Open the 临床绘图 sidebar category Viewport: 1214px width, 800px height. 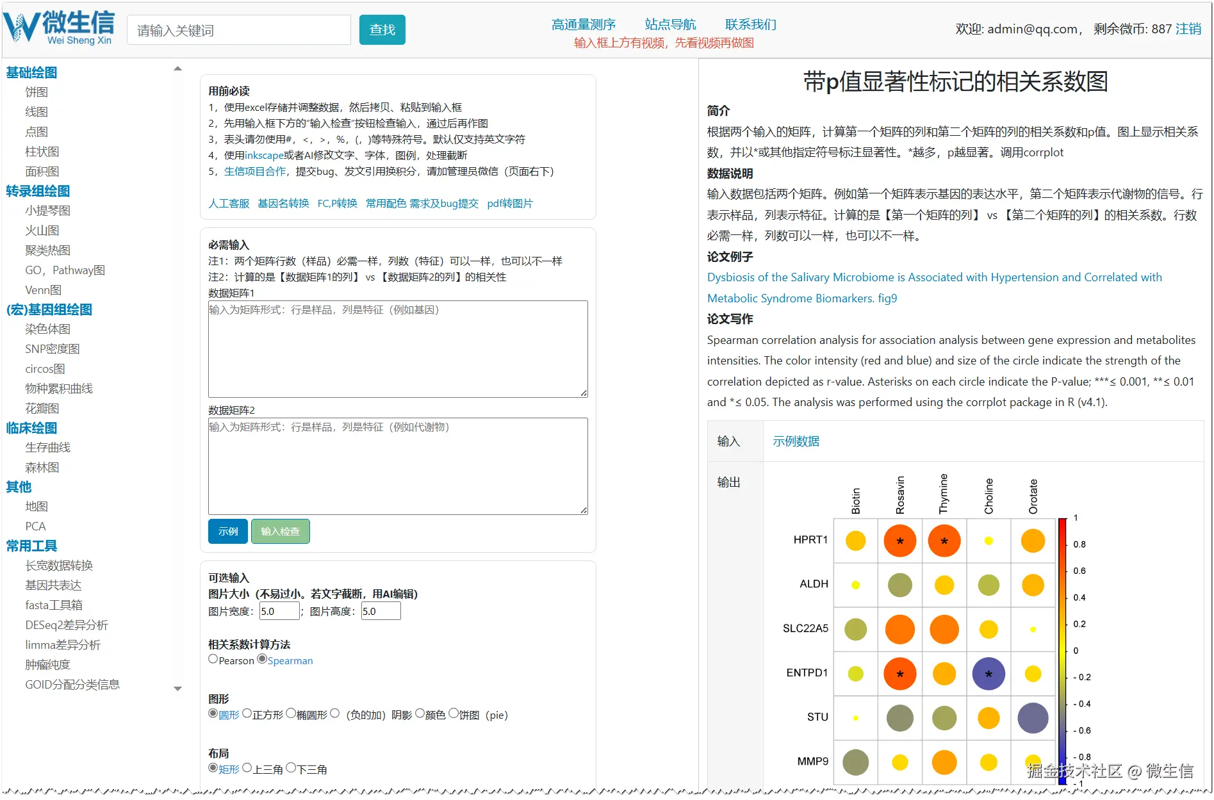(x=31, y=428)
